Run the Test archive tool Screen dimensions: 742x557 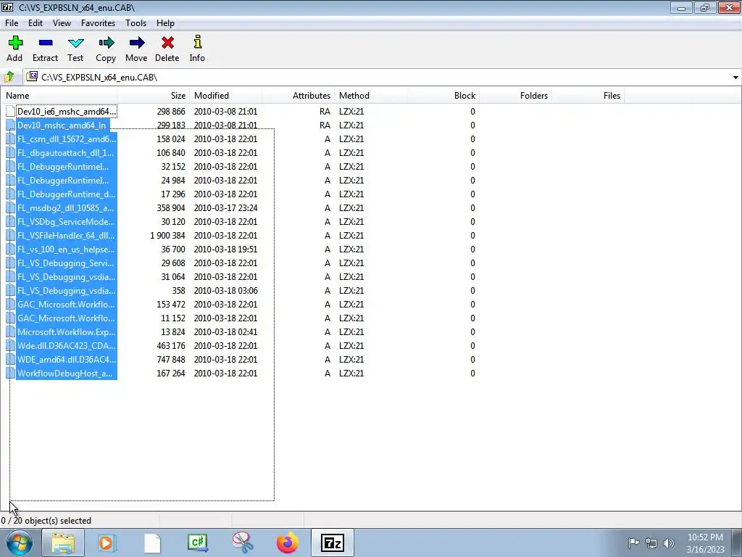click(x=75, y=49)
